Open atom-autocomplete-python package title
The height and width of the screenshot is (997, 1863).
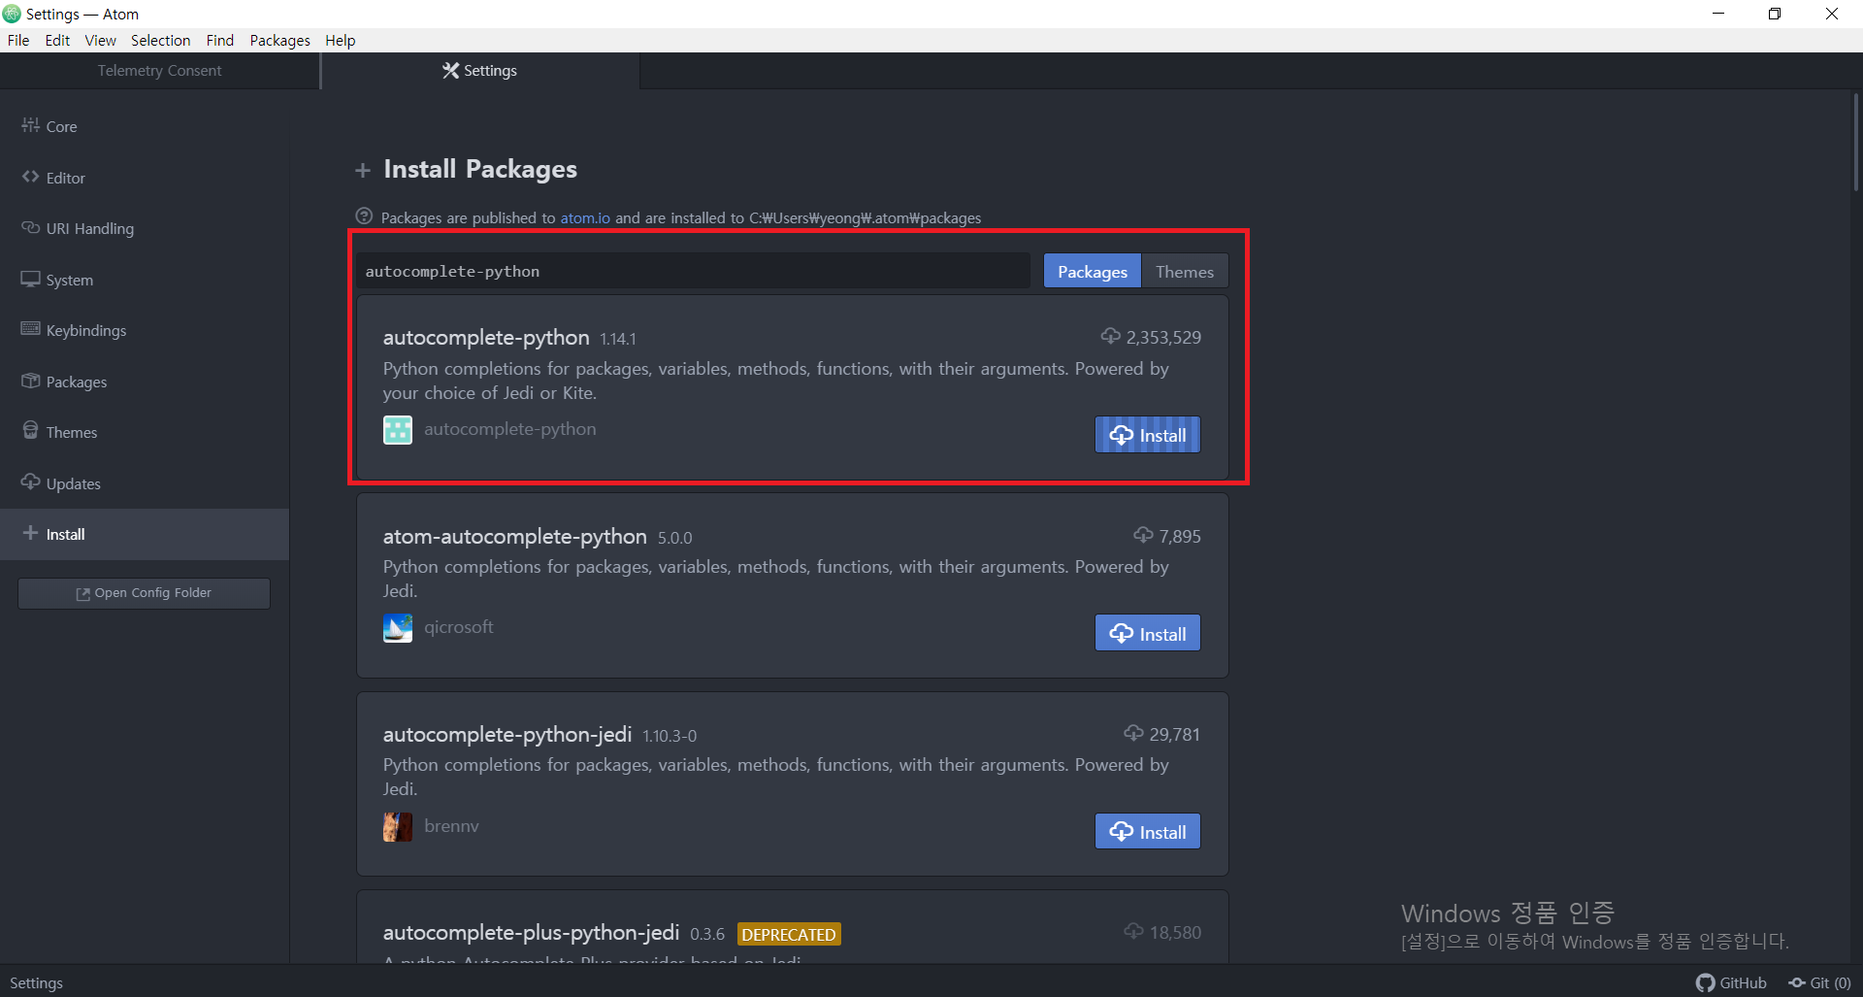click(x=514, y=536)
